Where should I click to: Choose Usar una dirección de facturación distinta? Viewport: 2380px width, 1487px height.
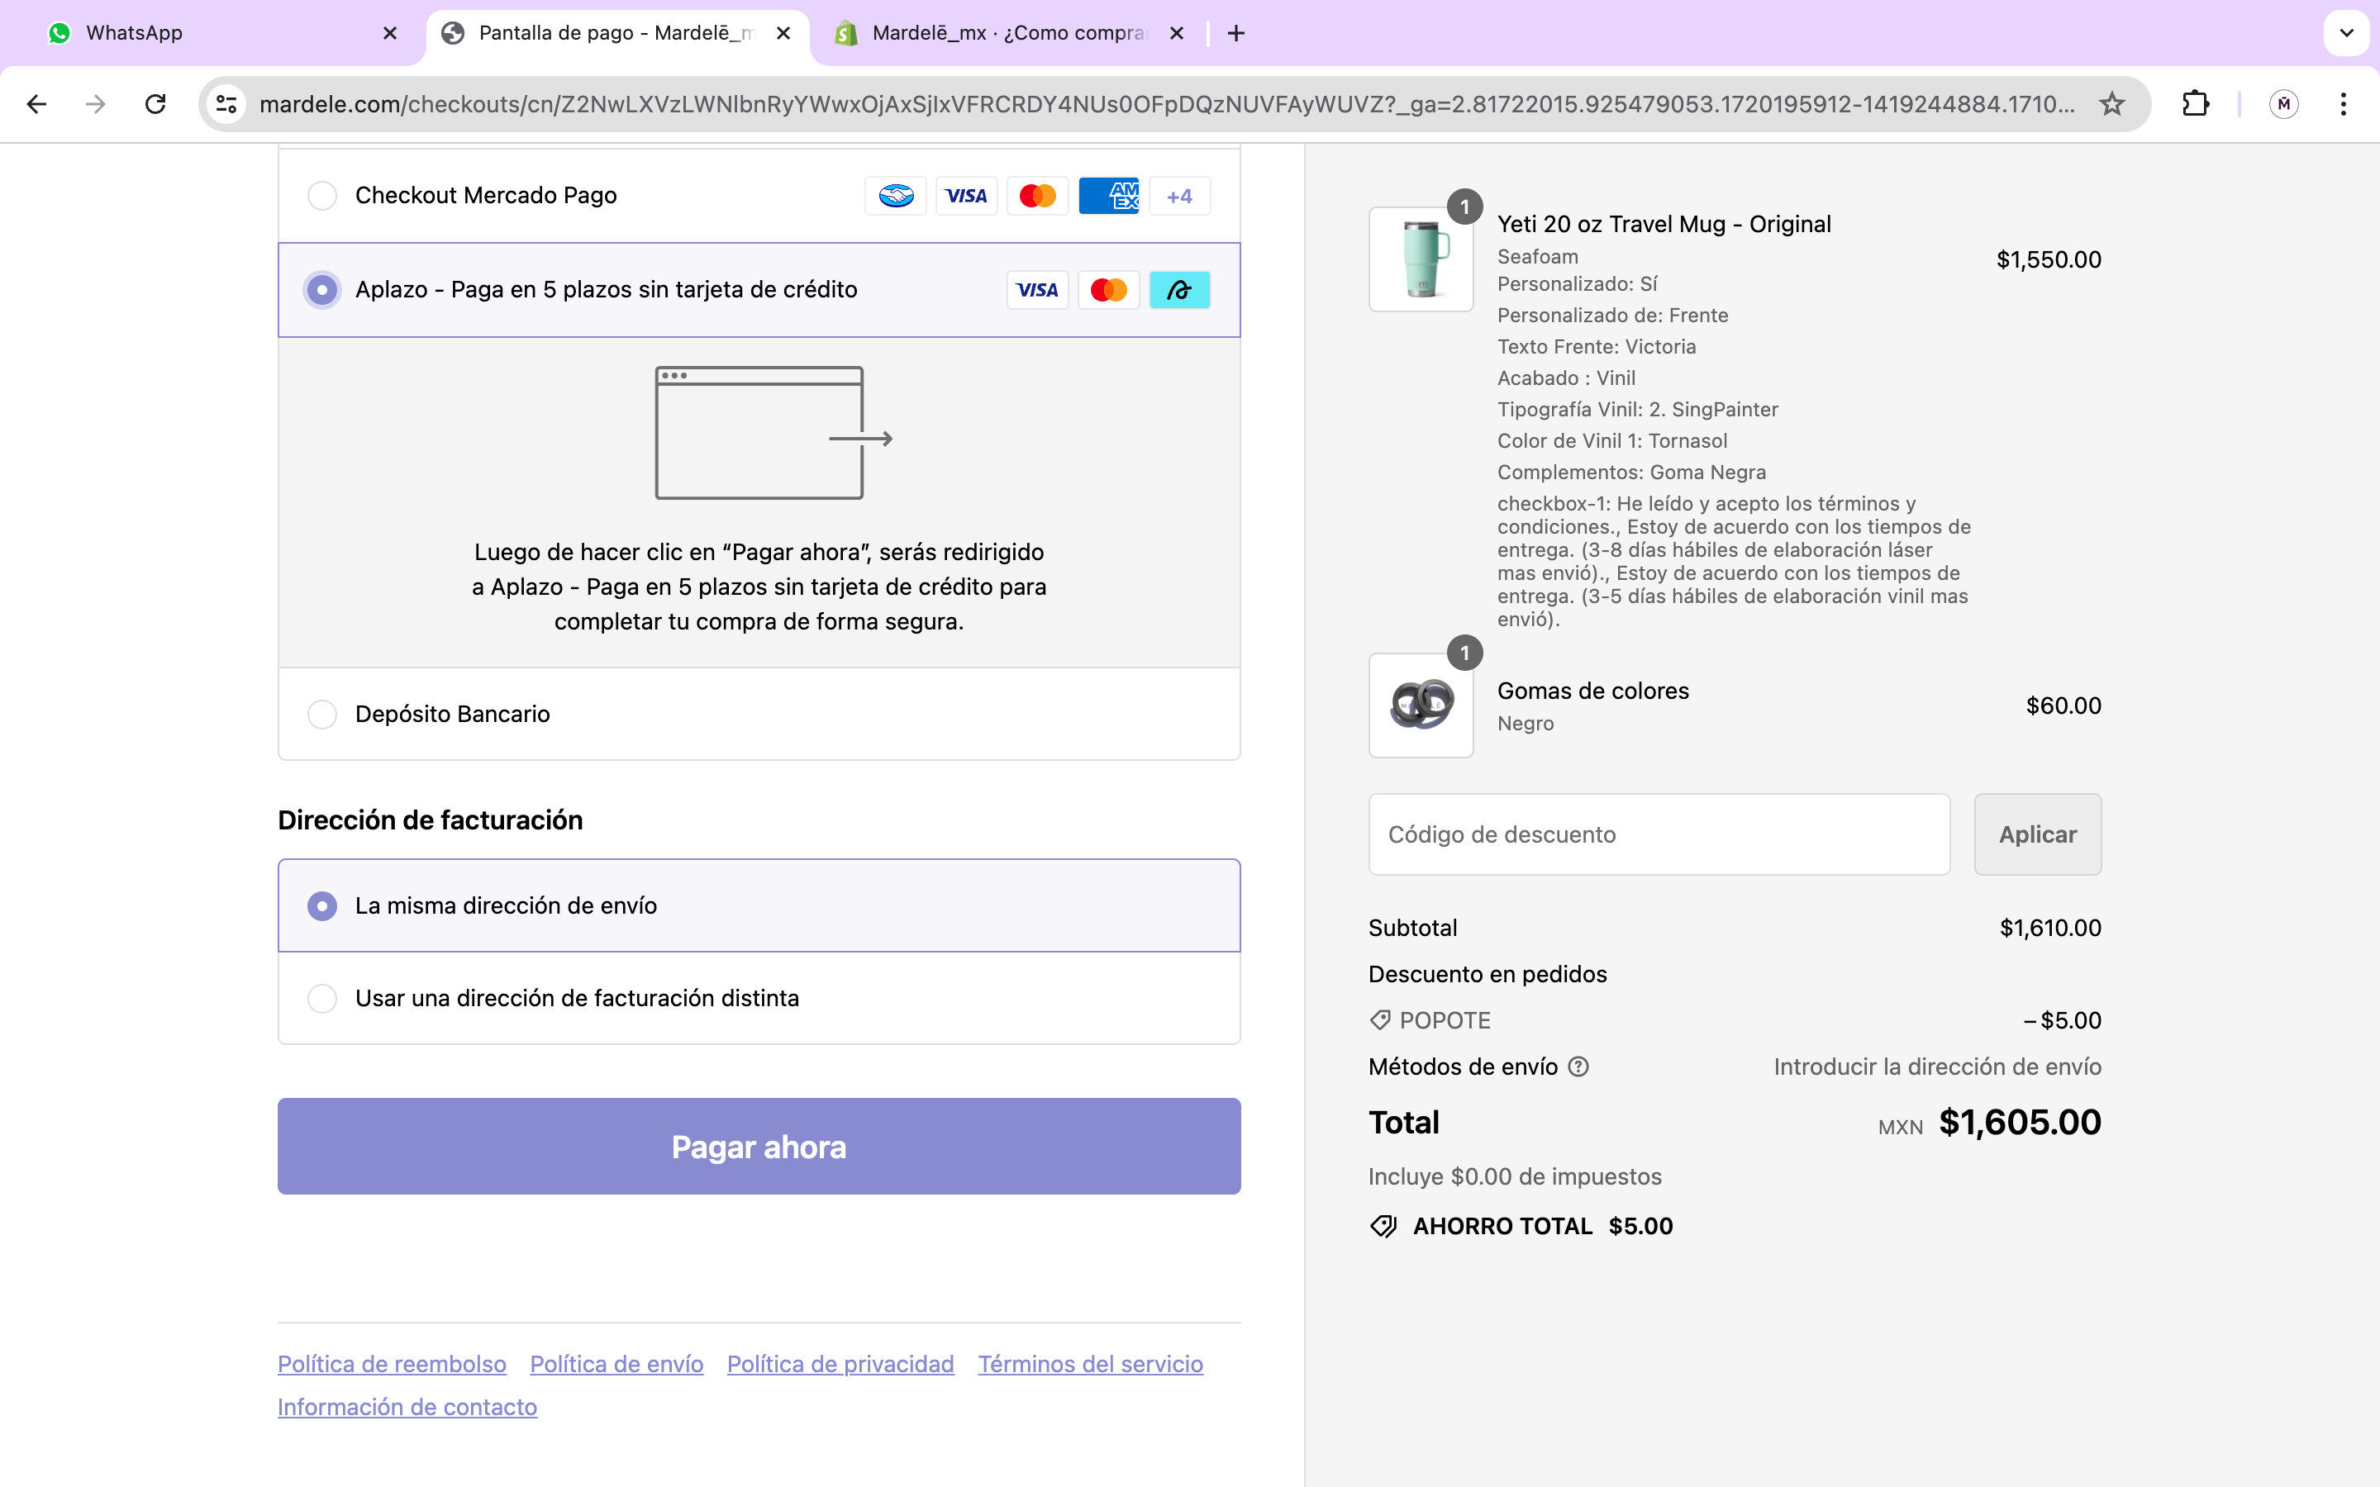322,998
